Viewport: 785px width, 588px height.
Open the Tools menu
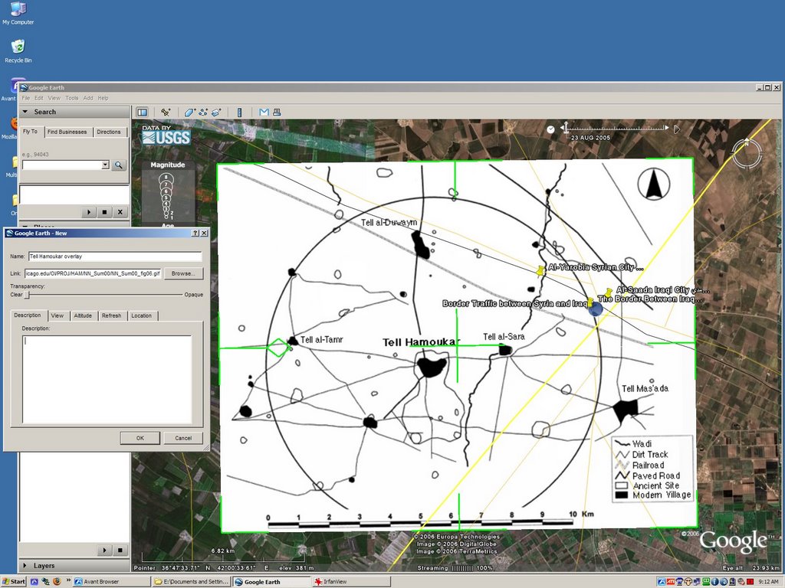(71, 98)
